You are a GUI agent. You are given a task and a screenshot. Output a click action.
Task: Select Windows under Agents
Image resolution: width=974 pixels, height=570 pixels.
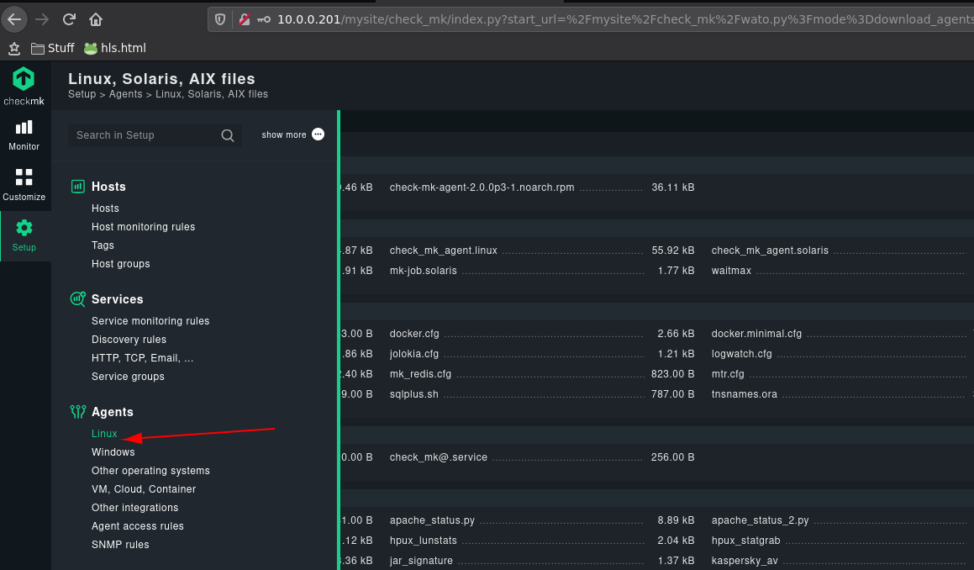coord(113,452)
